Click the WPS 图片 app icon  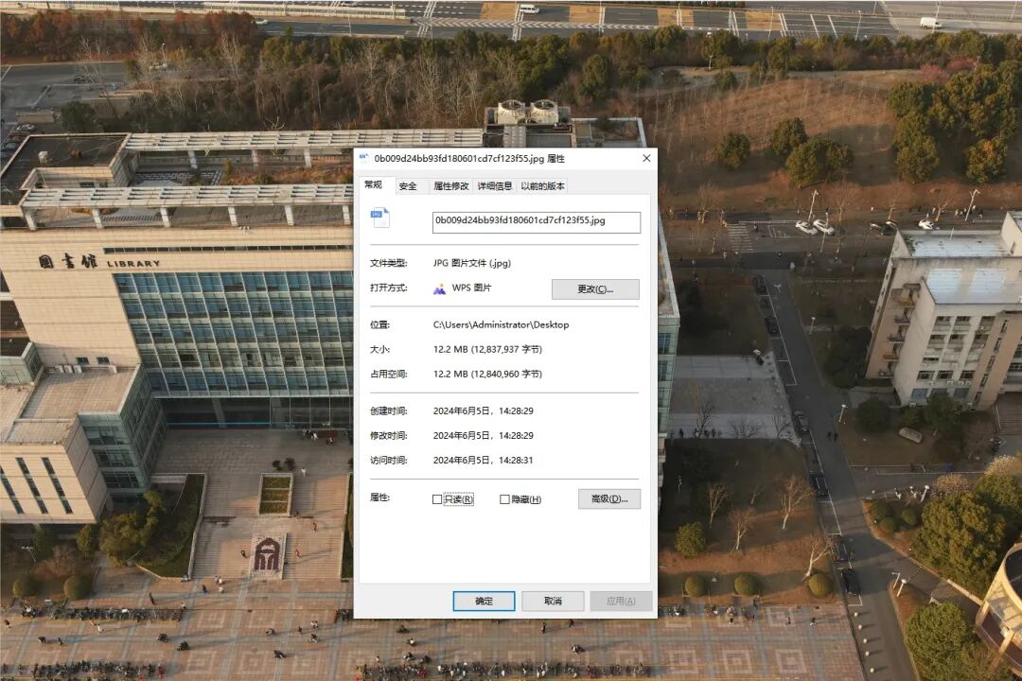(x=439, y=288)
